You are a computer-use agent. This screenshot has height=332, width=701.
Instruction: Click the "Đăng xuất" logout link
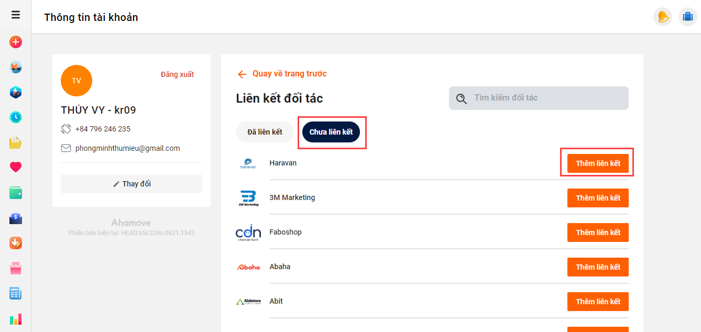(177, 74)
